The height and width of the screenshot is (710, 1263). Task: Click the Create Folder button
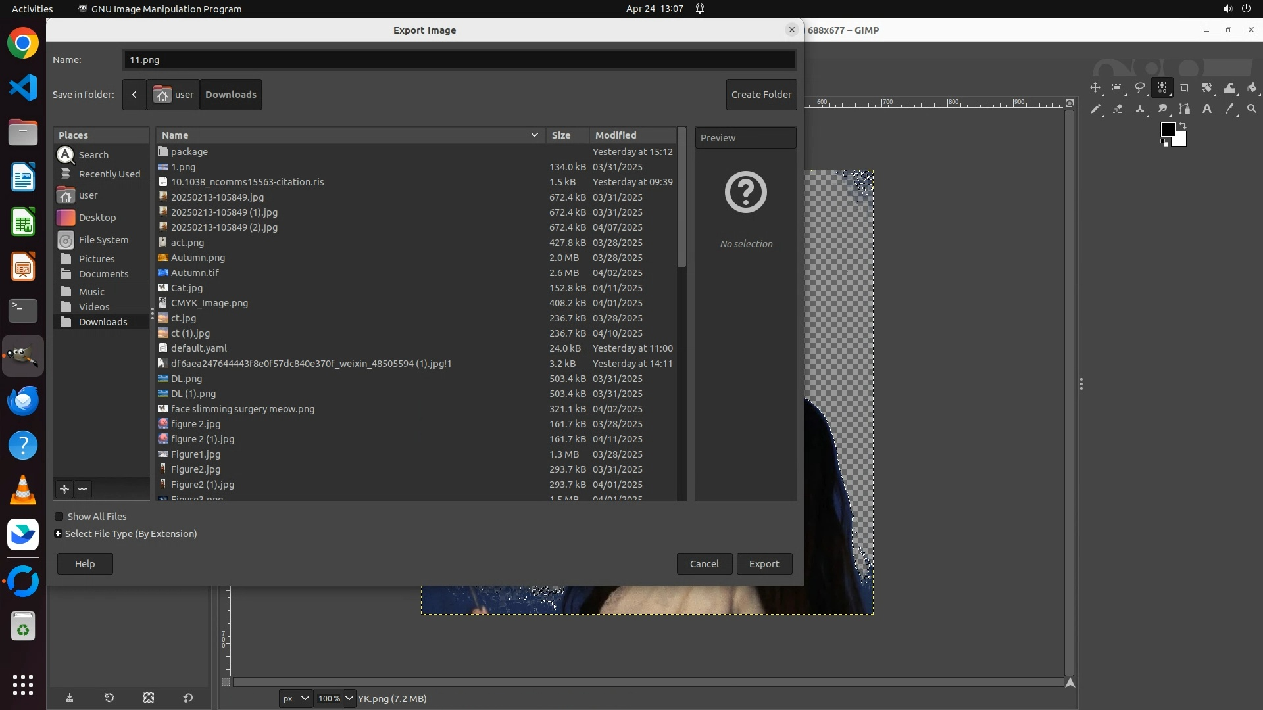coord(761,95)
